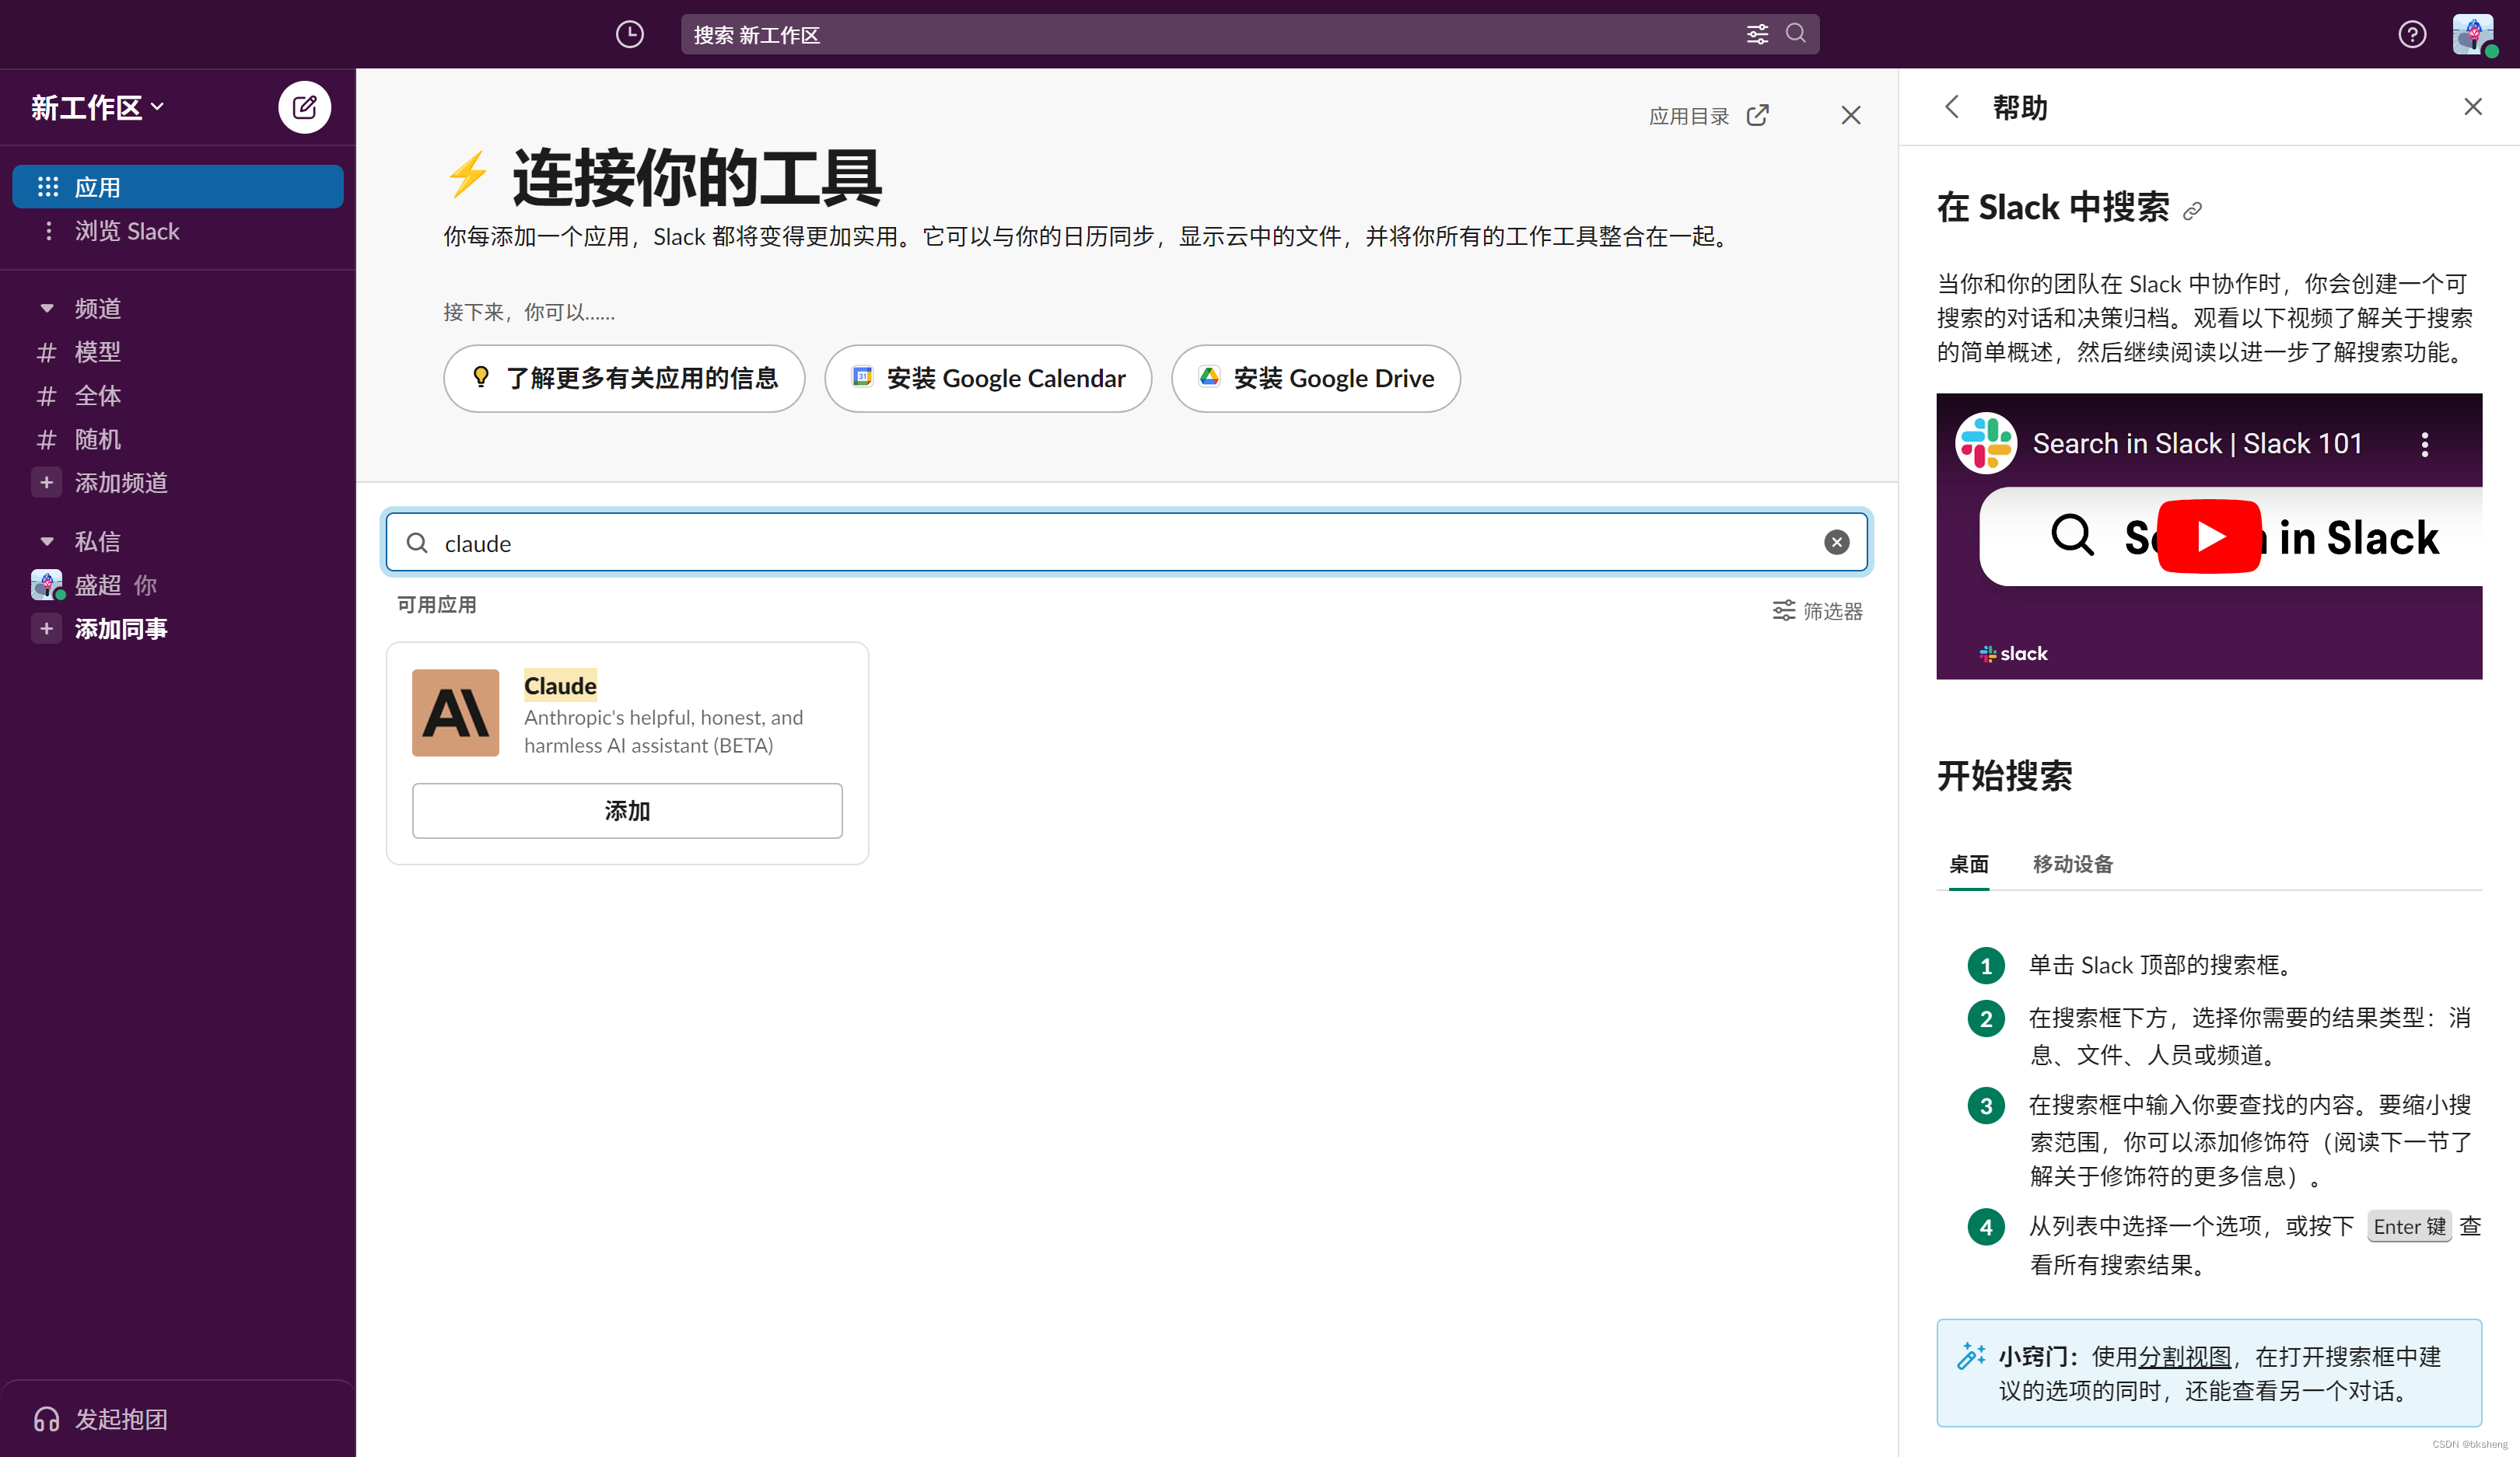The width and height of the screenshot is (2520, 1457).
Task: Open the help question mark icon
Action: (2412, 34)
